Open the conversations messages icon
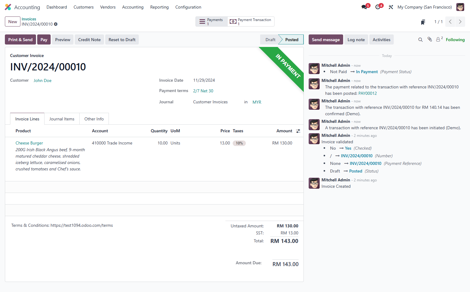 click(365, 7)
